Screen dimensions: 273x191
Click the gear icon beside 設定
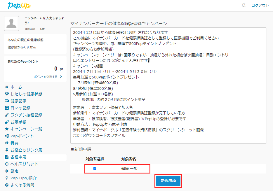click(x=7, y=171)
